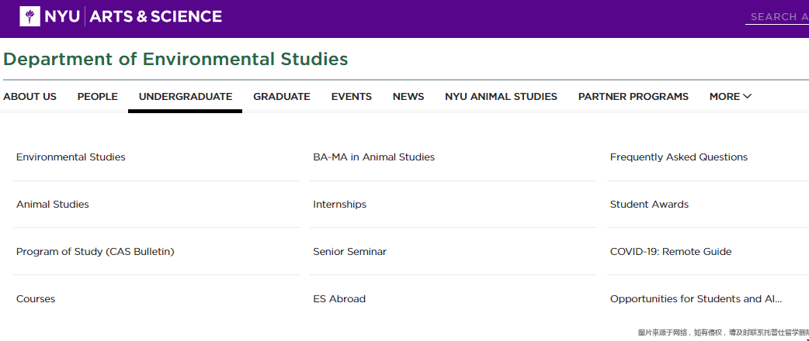Open the Internships link
Image resolution: width=809 pixels, height=341 pixels.
click(339, 205)
